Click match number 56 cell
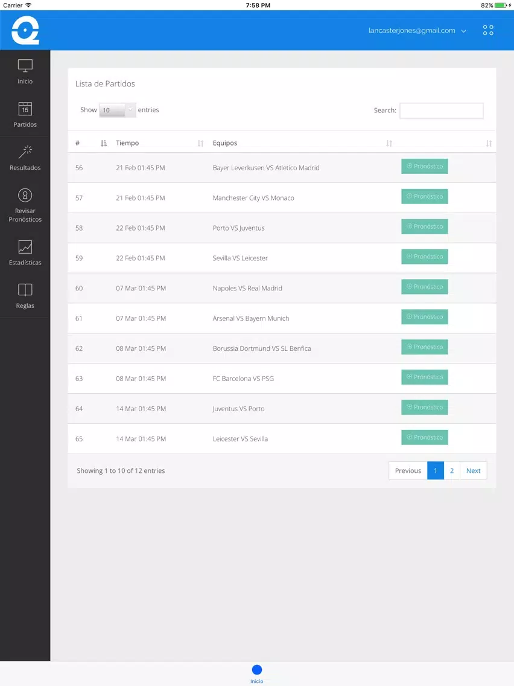The image size is (514, 686). (79, 168)
